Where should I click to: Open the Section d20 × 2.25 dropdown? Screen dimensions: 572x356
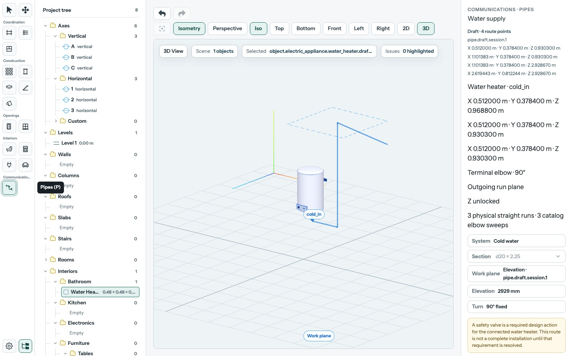(516, 257)
